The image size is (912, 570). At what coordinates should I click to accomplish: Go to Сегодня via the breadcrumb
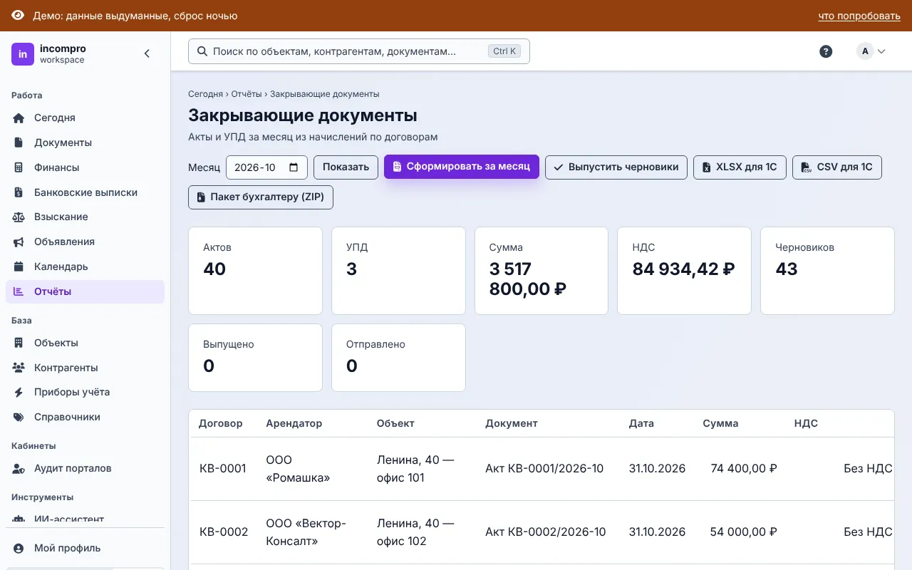point(205,94)
